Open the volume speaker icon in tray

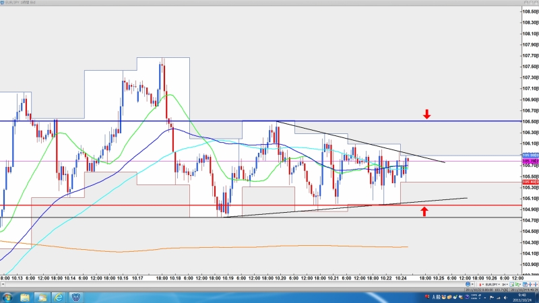tap(505, 298)
